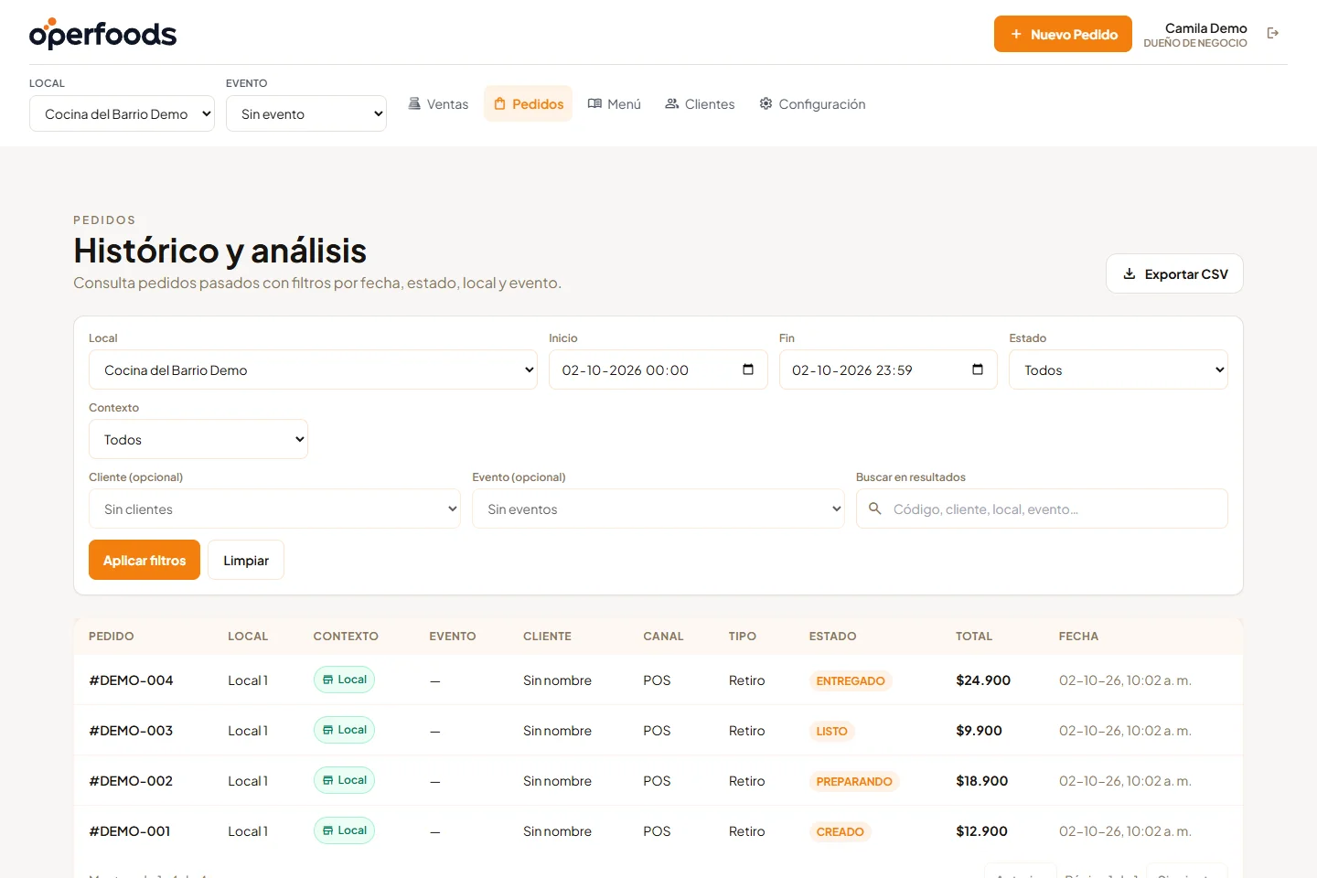This screenshot has height=878, width=1317.
Task: Expand the Evento (opcional) dropdown
Action: pyautogui.click(x=658, y=509)
